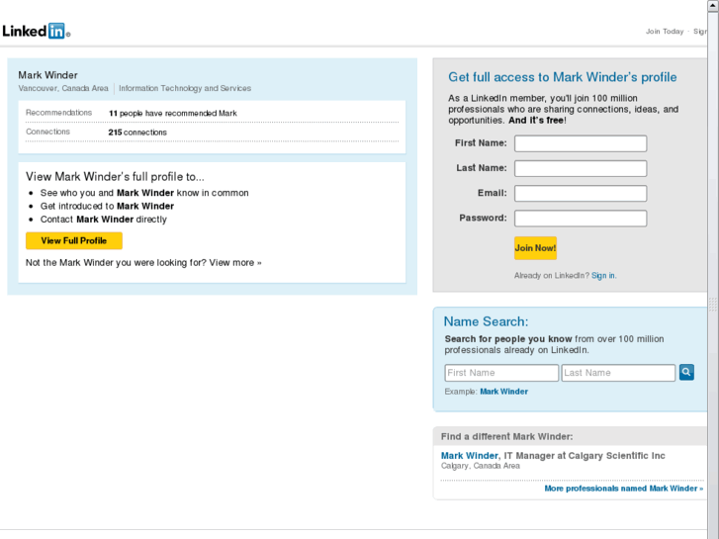Click 'Vancouver, Canada Area' location text
The height and width of the screenshot is (539, 719).
pos(63,88)
